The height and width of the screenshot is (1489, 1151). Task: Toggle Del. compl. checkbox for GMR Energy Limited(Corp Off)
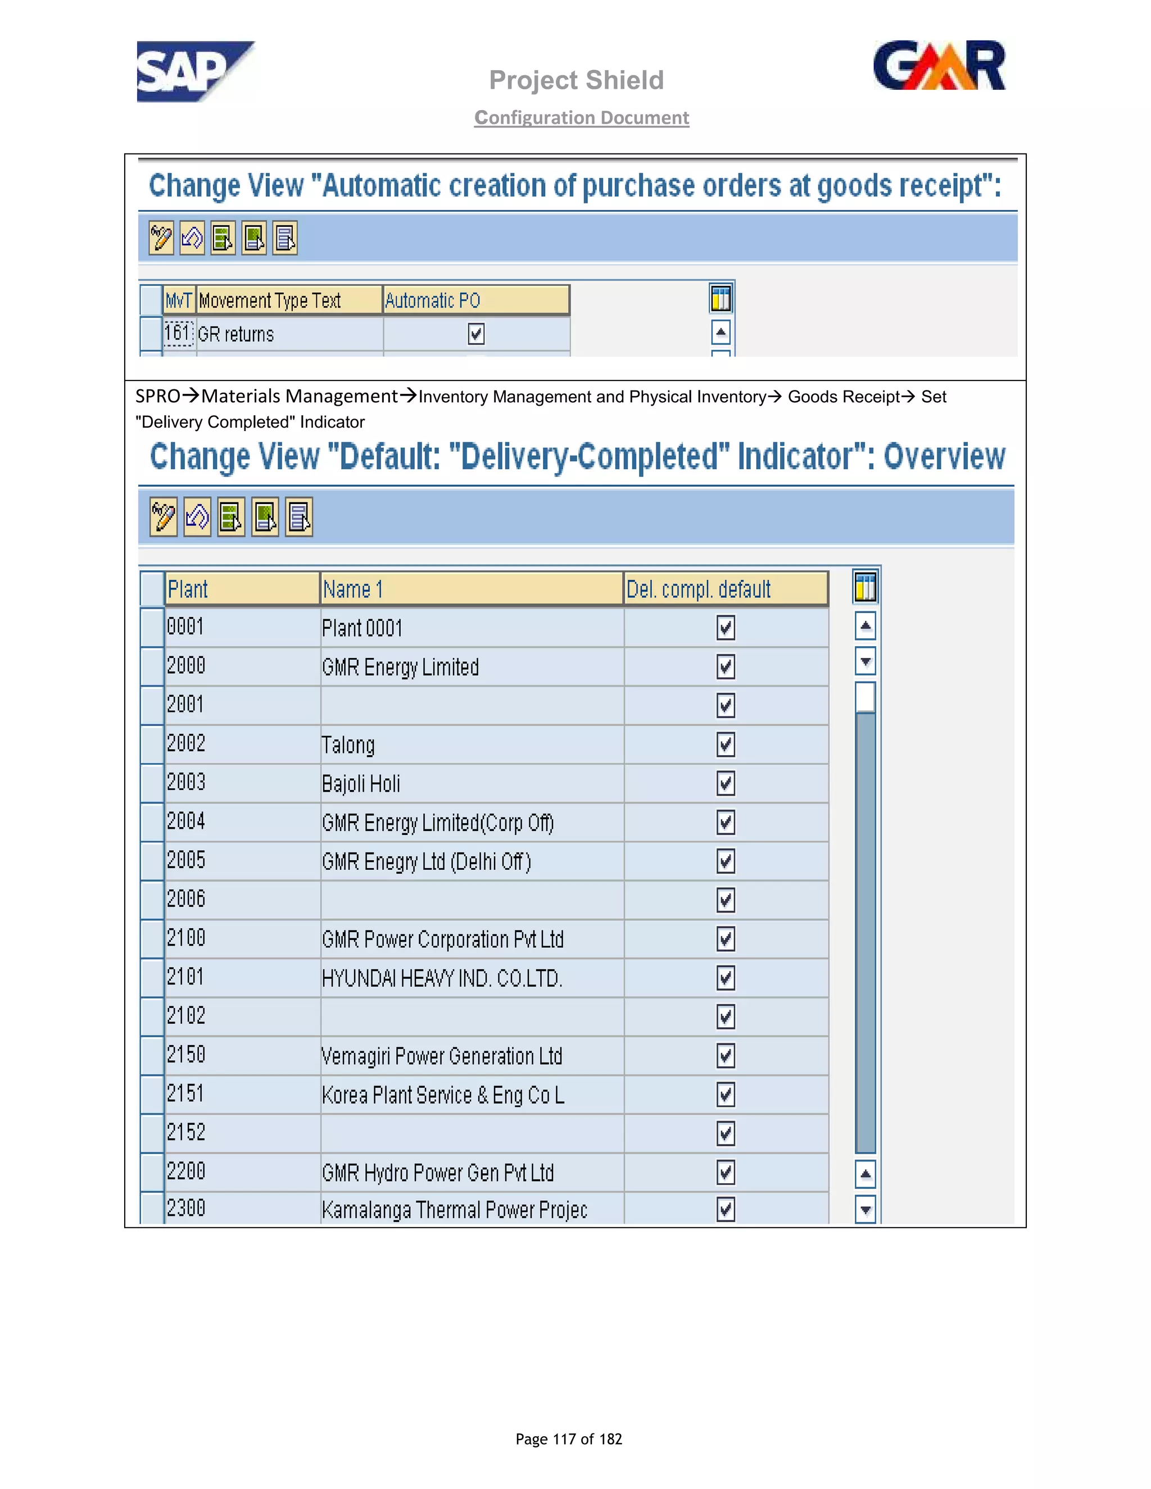point(726,822)
